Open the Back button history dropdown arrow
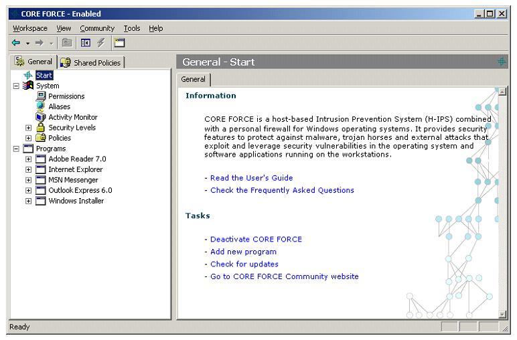This screenshot has height=340, width=517. (26, 44)
